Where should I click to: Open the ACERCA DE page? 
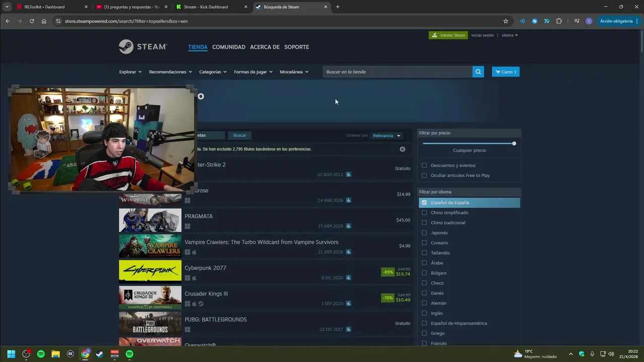click(x=265, y=47)
